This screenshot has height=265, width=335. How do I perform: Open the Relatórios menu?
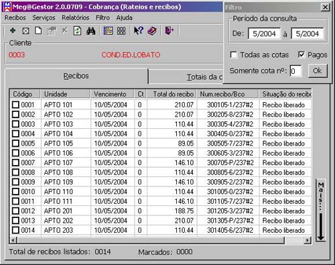click(76, 17)
